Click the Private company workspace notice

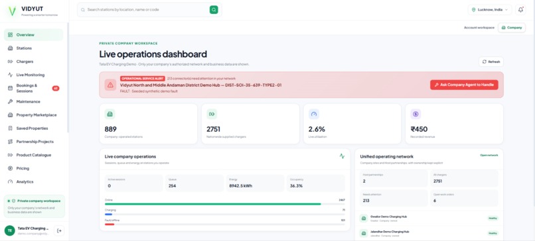34,207
